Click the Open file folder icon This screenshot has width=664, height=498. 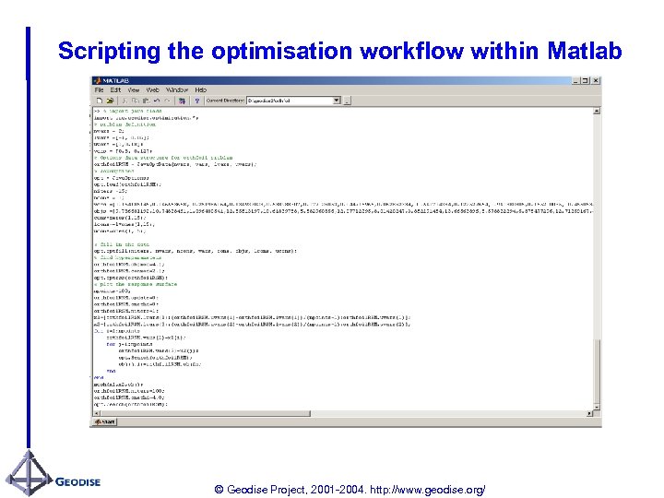click(x=110, y=101)
